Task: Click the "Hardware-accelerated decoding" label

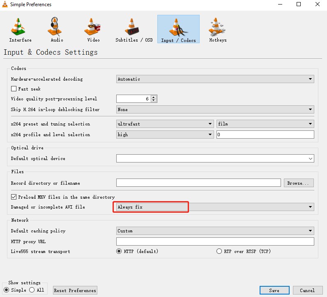Action: point(47,79)
